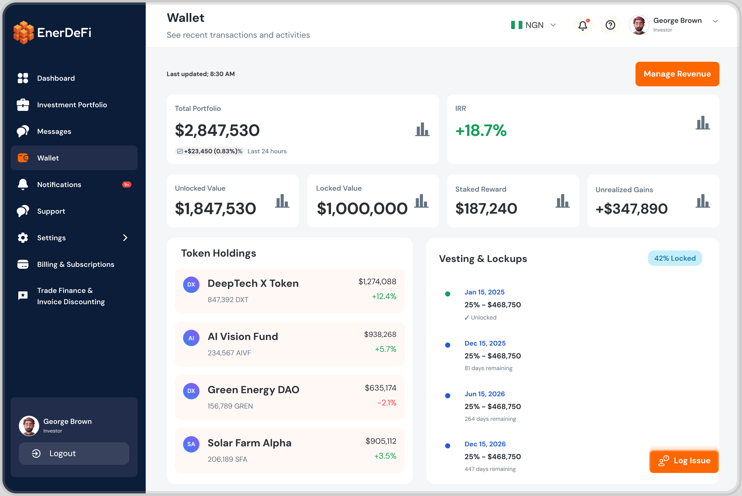Open notifications bell in top header
742x496 pixels.
(x=583, y=25)
